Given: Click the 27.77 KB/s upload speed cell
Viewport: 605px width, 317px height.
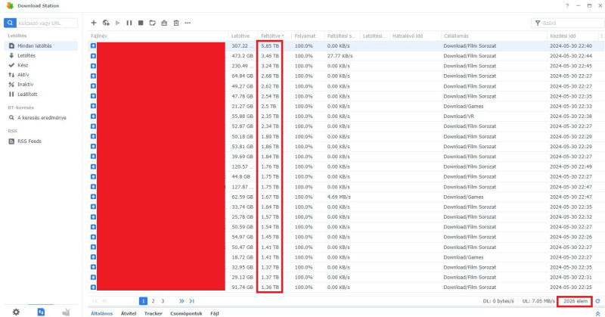Looking at the screenshot, I should click(340, 55).
